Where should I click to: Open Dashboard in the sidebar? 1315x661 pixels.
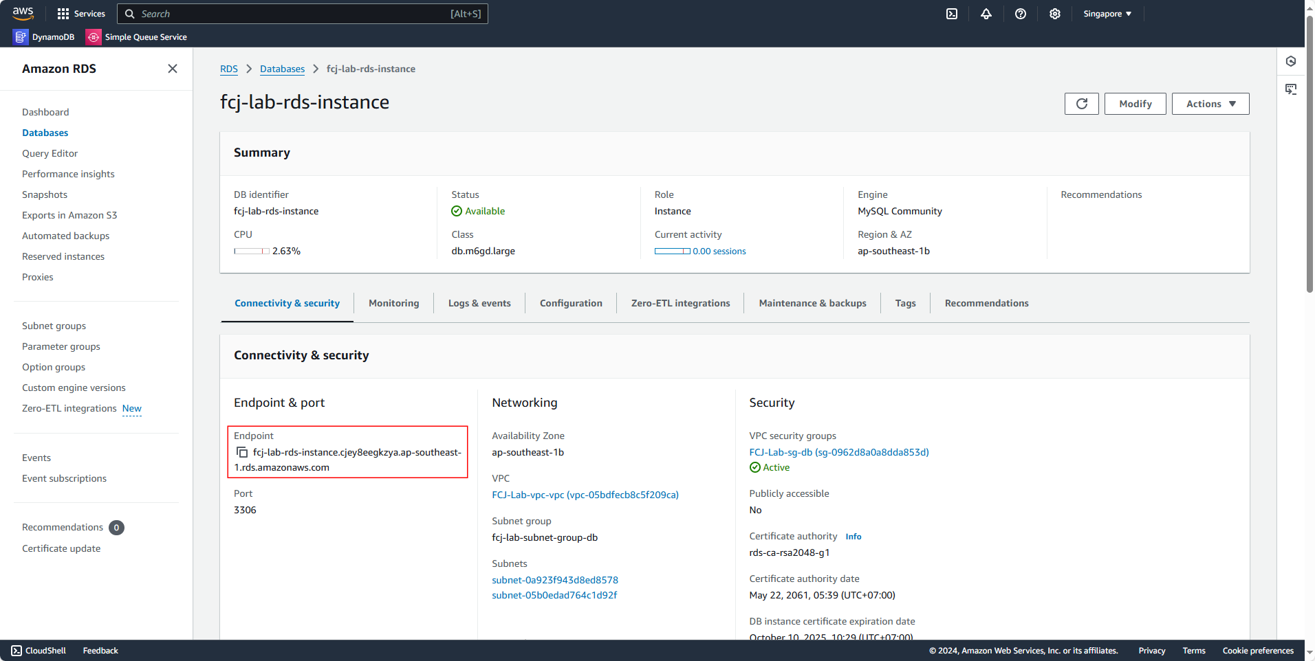[45, 112]
